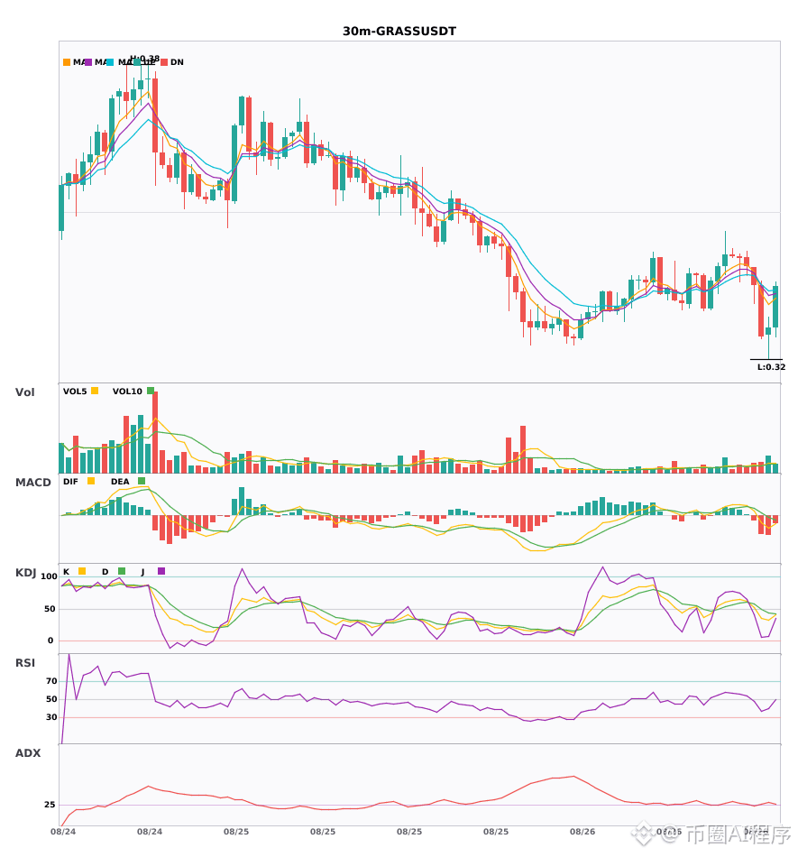Click the KDJ panel label
798x857 pixels.
pyautogui.click(x=25, y=573)
